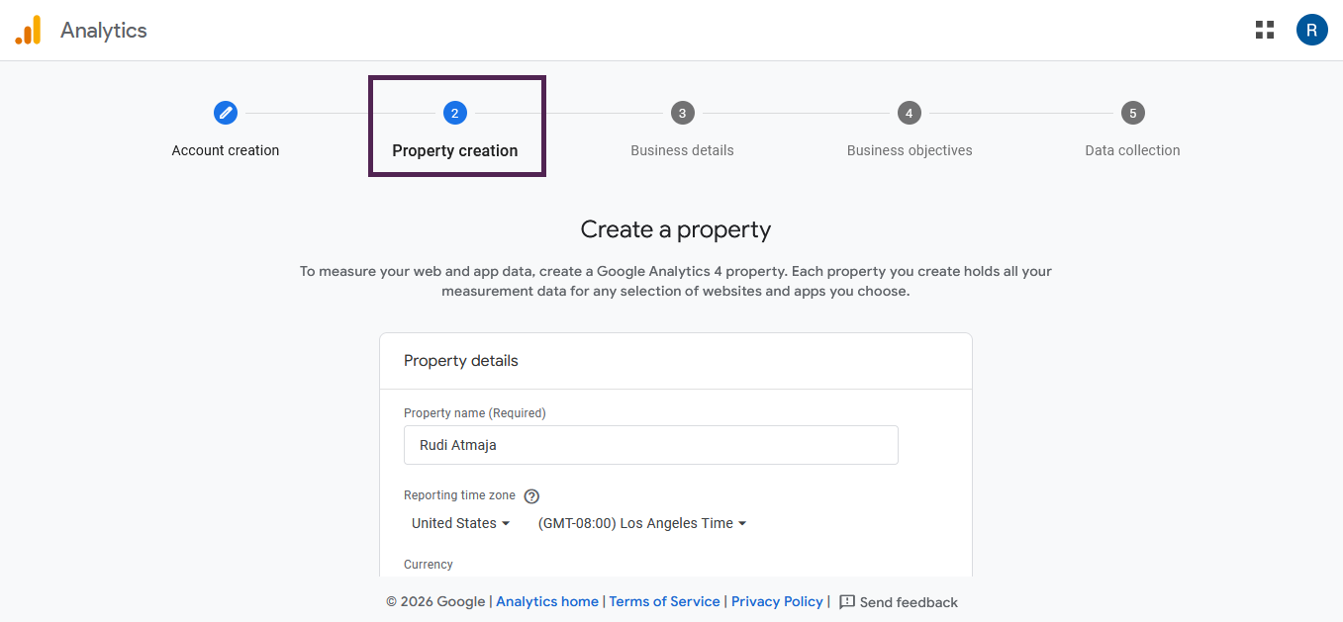
Task: Select the Business details step label
Action: [682, 150]
